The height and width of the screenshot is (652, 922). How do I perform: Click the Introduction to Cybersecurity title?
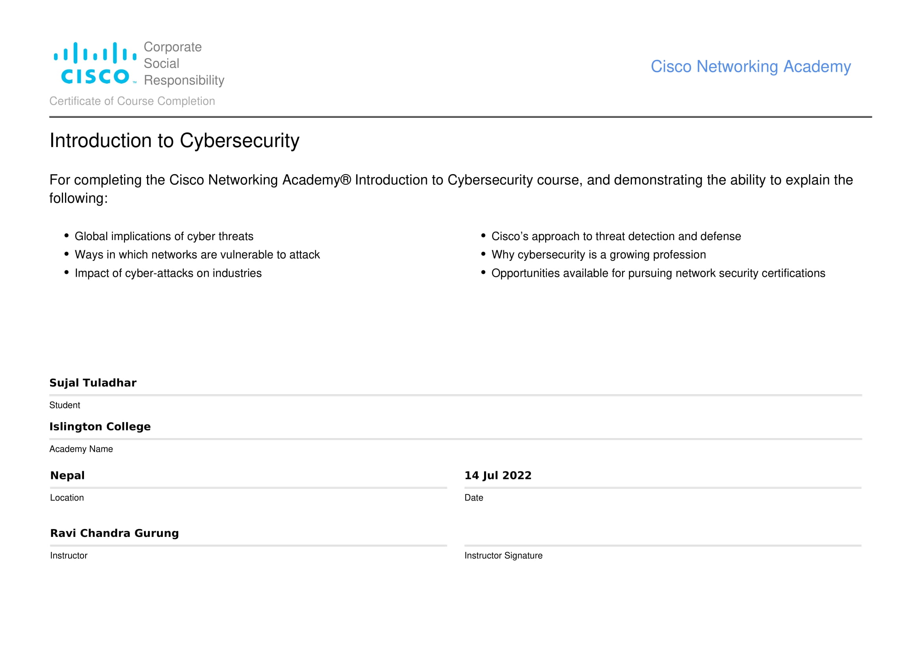coord(174,141)
